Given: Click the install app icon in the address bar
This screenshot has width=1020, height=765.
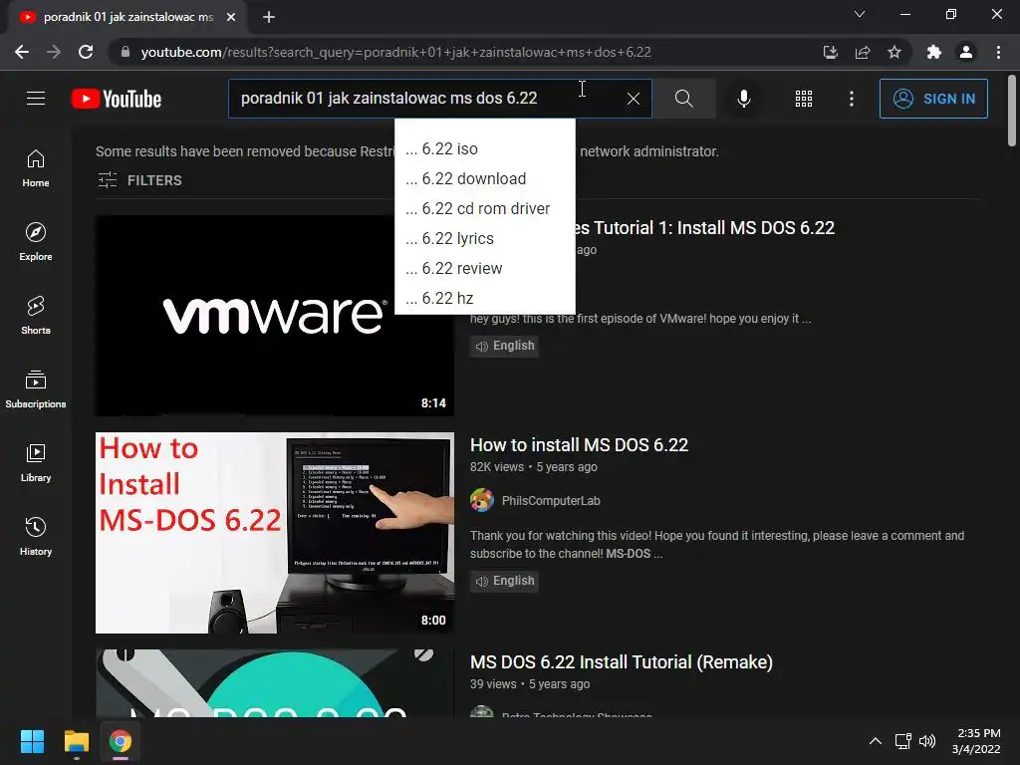Looking at the screenshot, I should pos(830,52).
